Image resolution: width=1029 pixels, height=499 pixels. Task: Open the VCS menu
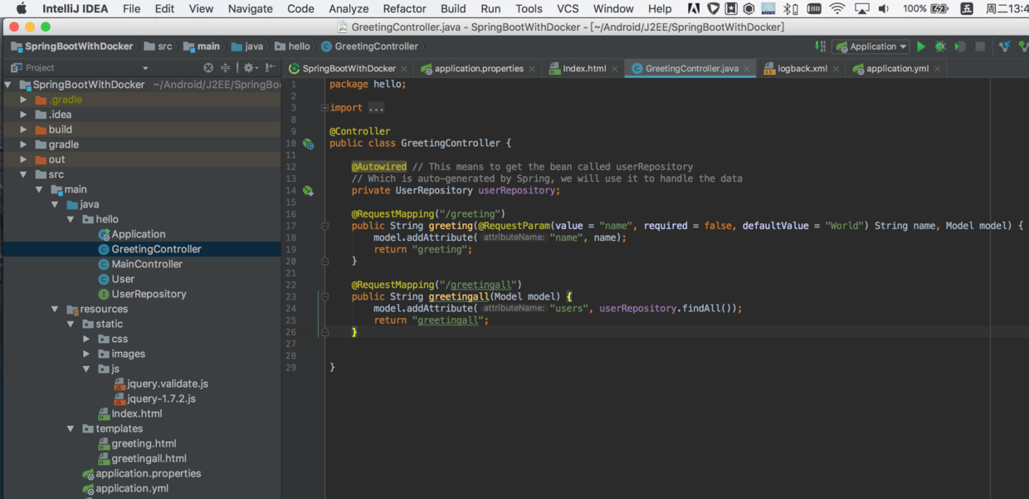click(x=568, y=9)
